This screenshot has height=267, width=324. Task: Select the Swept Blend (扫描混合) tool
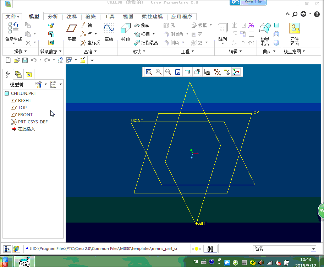146,43
